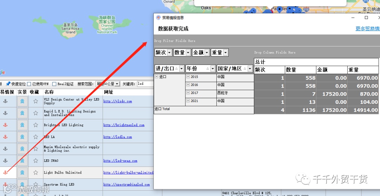
Task: Open trade info anchor for VLS Design Center
Action: click(5, 101)
